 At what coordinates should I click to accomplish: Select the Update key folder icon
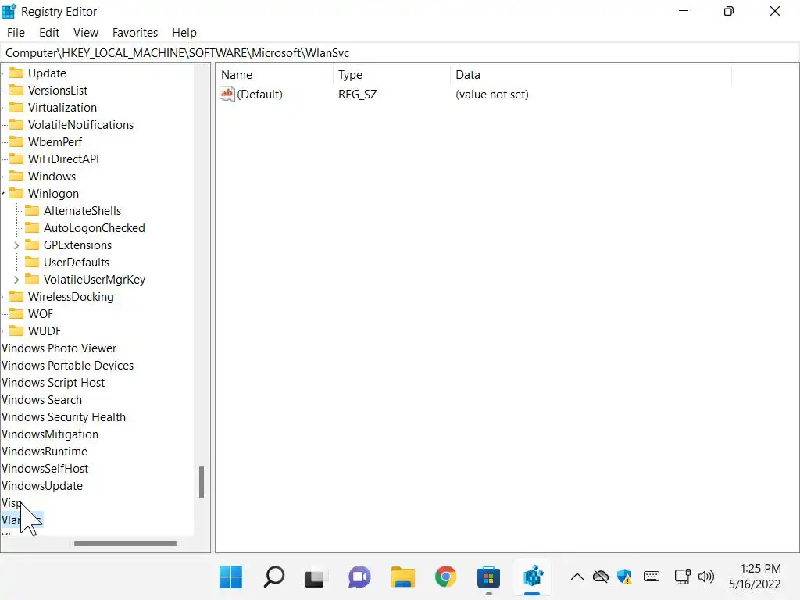click(x=17, y=73)
